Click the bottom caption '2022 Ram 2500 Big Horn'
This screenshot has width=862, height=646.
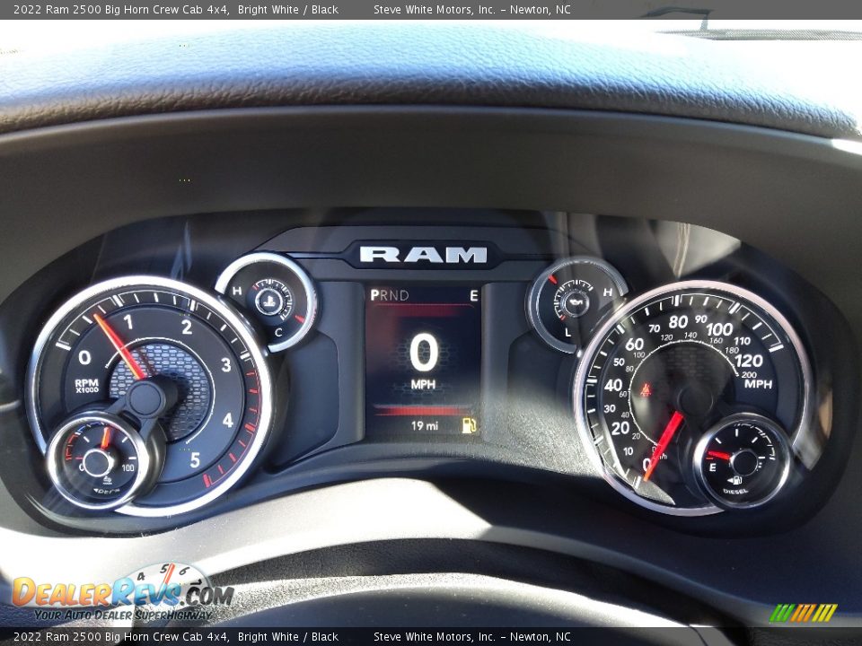click(x=73, y=637)
